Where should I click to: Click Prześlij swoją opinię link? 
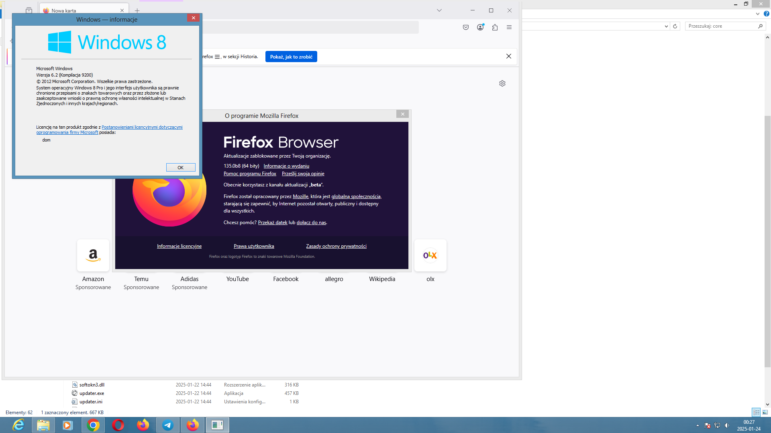point(303,174)
